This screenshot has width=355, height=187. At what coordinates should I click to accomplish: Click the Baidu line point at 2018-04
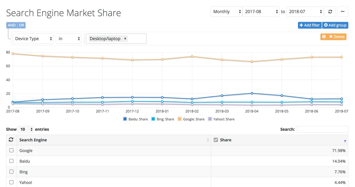pos(252,93)
